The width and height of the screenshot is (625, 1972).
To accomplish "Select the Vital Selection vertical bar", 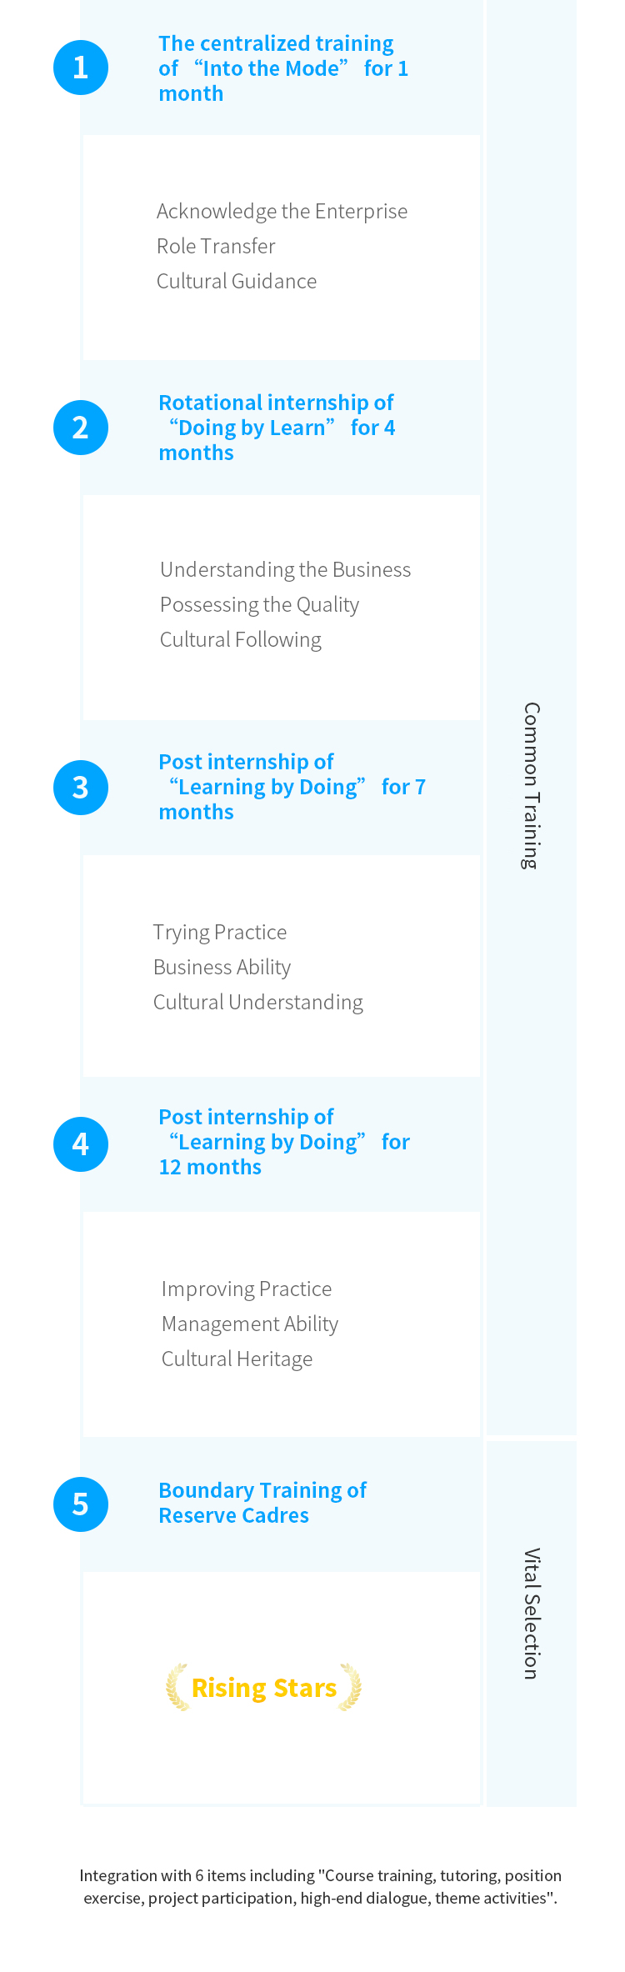I will tap(532, 1625).
